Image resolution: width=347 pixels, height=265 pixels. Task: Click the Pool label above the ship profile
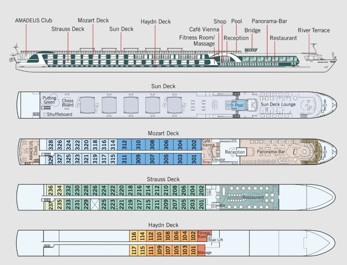click(x=236, y=21)
